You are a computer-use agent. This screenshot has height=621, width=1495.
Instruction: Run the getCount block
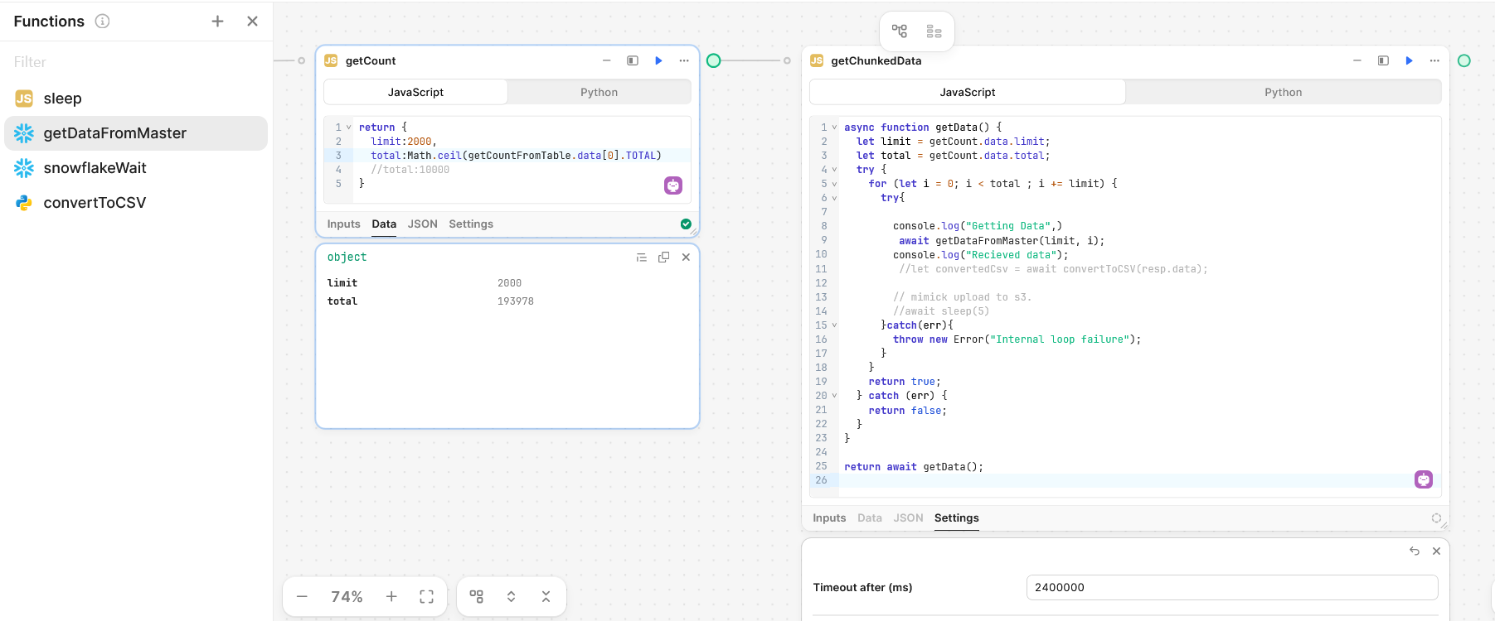tap(658, 60)
